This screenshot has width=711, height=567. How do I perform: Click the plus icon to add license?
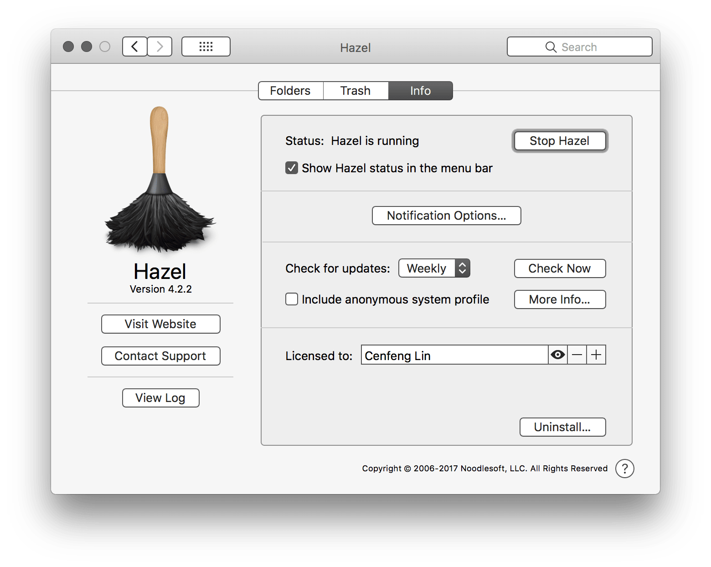click(596, 355)
